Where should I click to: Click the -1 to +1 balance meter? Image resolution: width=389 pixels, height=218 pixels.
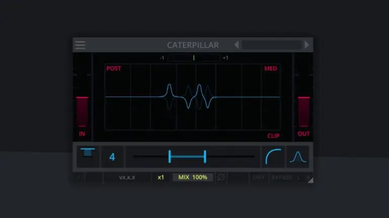click(194, 58)
